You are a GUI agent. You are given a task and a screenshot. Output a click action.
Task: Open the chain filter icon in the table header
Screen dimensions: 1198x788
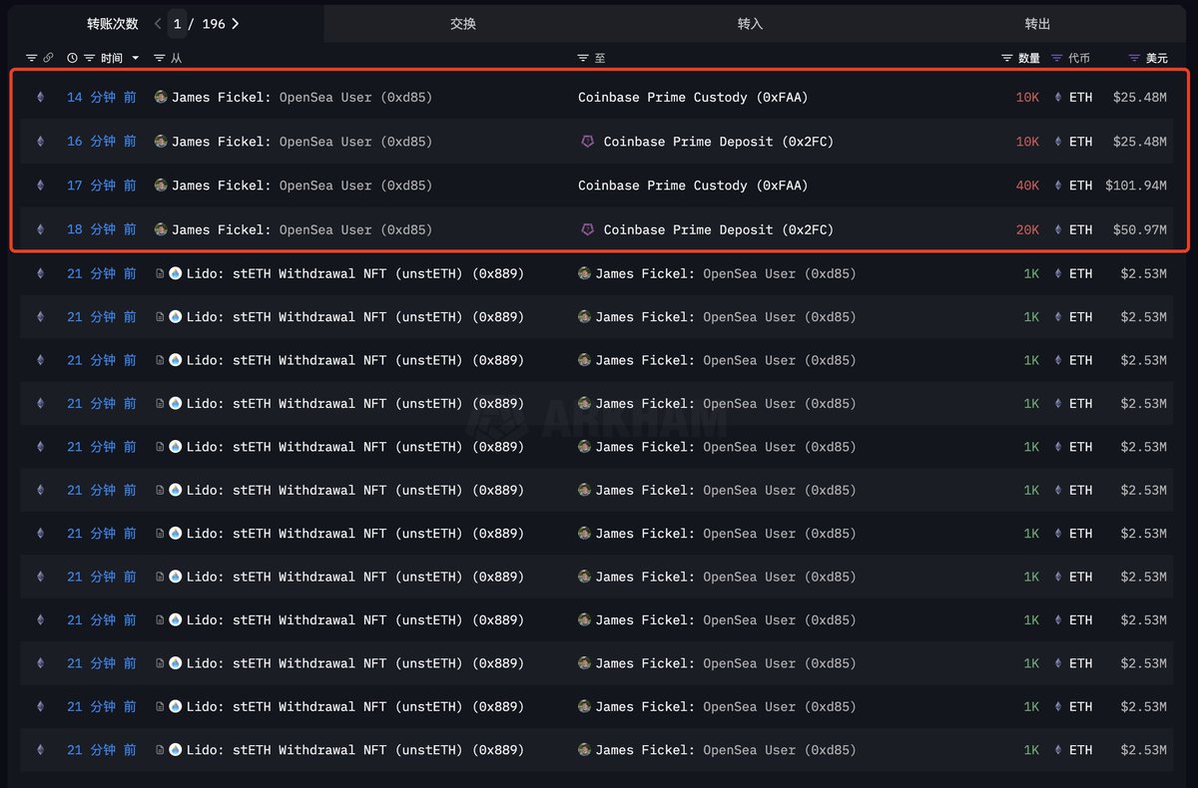click(32, 59)
